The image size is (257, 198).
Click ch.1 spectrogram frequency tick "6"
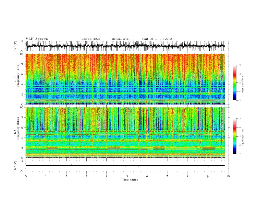pos(23,74)
